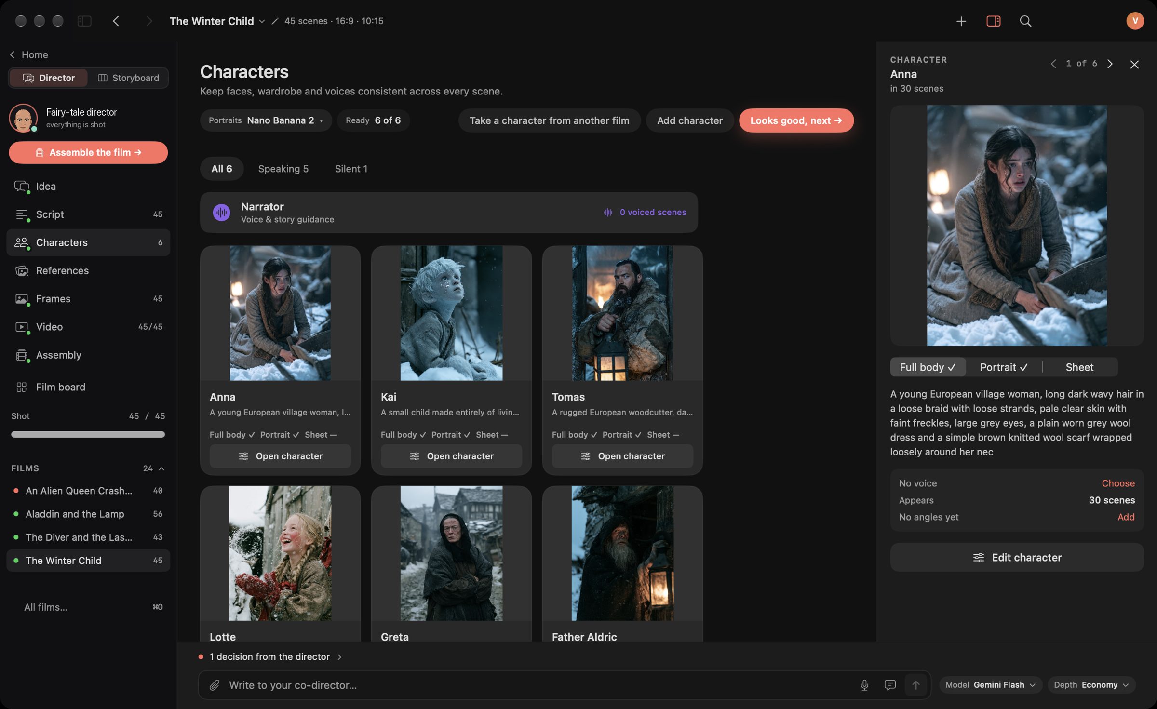1157x709 pixels.
Task: Open the References section
Action: (88, 270)
